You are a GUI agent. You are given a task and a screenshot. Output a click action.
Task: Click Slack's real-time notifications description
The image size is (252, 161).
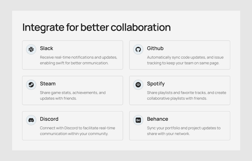[x=78, y=60]
